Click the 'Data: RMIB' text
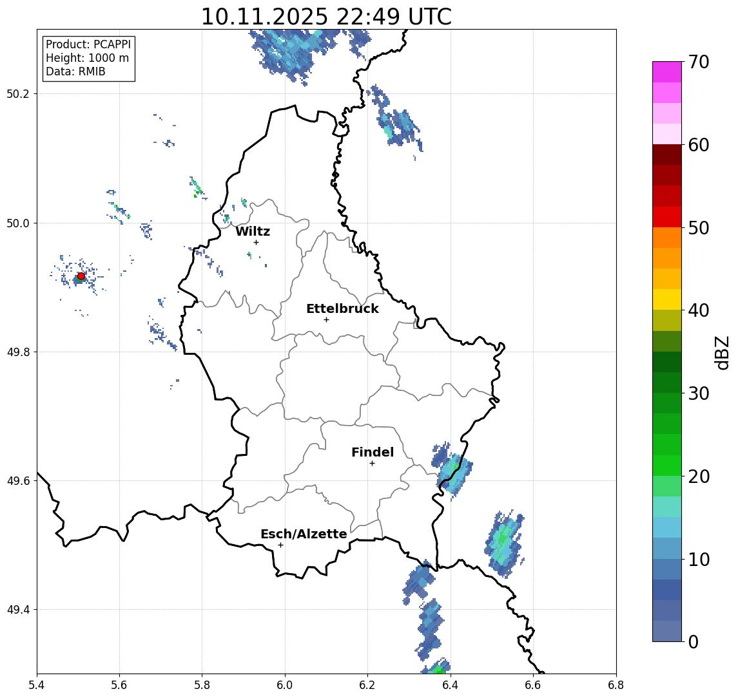 (x=75, y=71)
